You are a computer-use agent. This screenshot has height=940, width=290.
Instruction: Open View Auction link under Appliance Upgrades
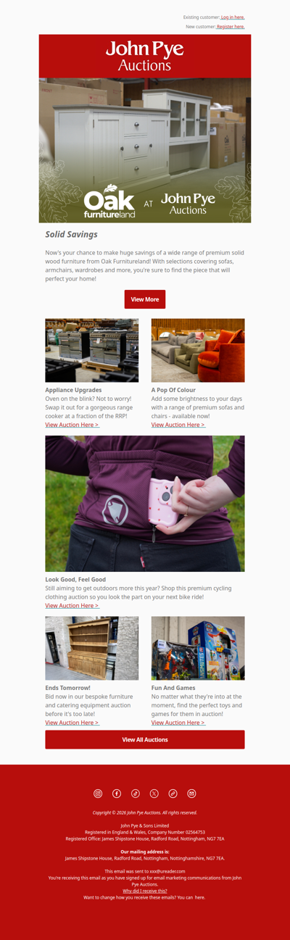pyautogui.click(x=72, y=425)
